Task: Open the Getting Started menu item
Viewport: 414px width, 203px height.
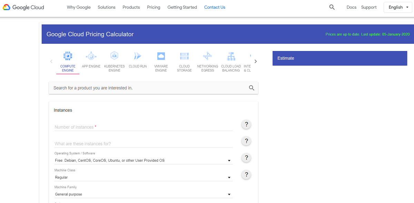Action: pos(182,7)
